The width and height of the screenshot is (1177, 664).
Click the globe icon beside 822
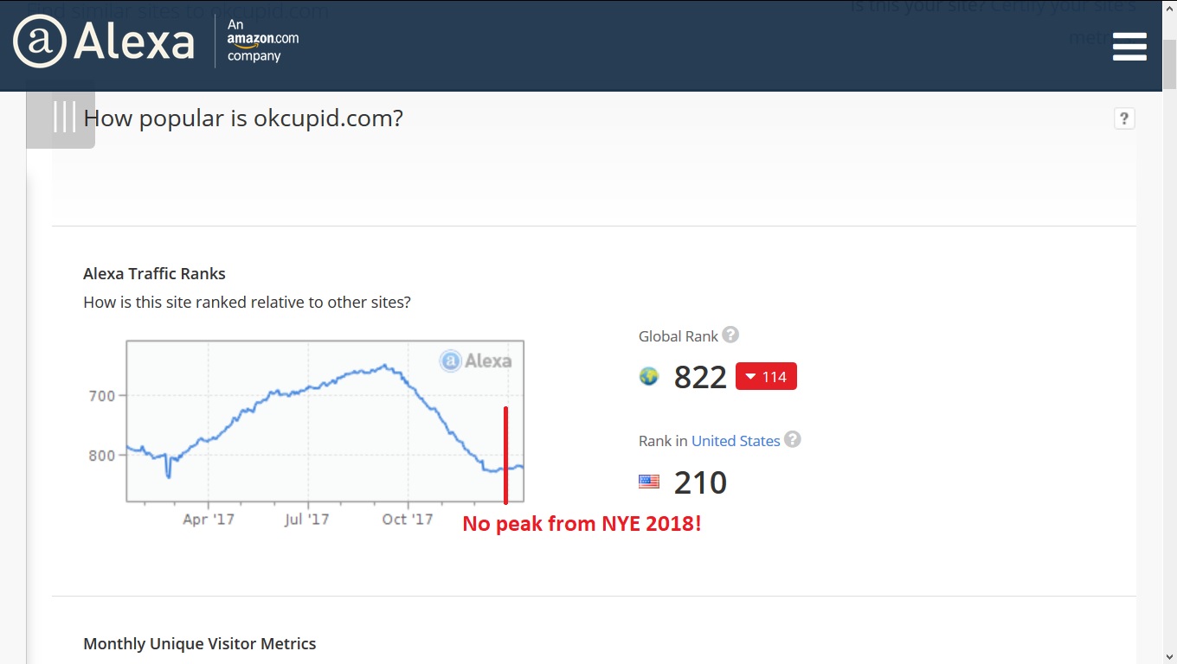[649, 376]
